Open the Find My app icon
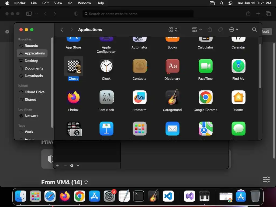Image resolution: width=276 pixels, height=207 pixels. click(238, 66)
